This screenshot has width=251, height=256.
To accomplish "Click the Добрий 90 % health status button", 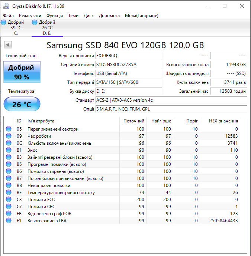I will tap(22, 72).
